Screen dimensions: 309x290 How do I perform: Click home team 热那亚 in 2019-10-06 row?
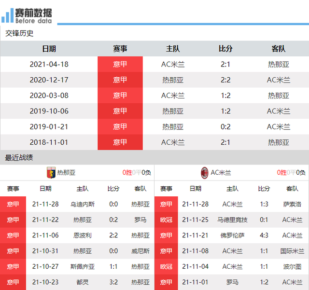click(x=173, y=111)
